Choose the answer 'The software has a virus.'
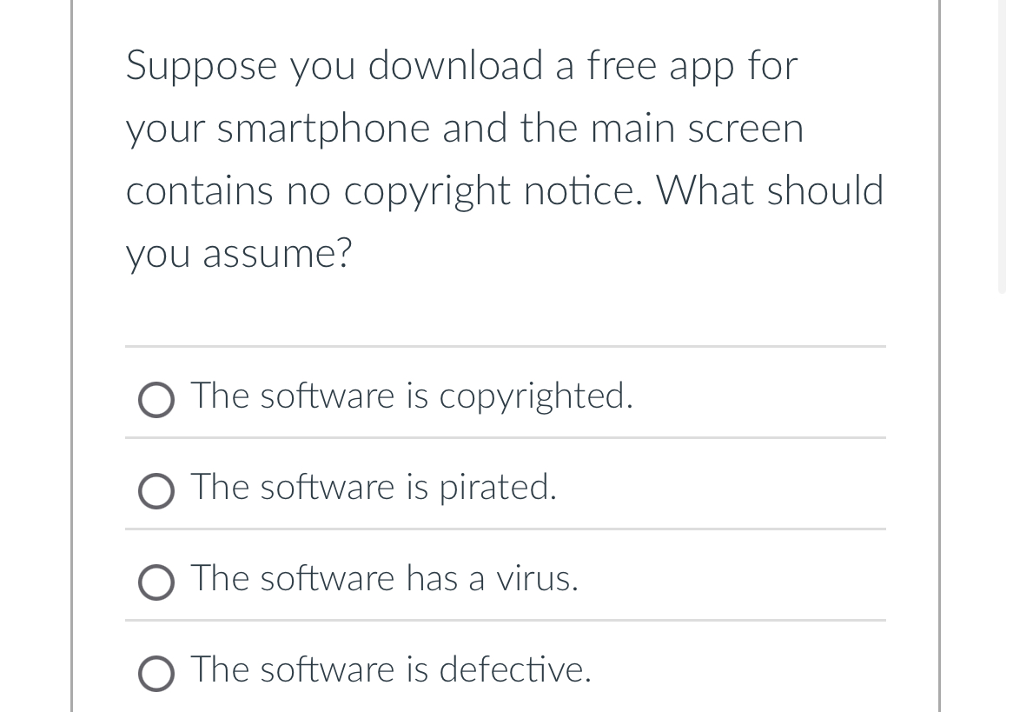The width and height of the screenshot is (1013, 712). [384, 580]
